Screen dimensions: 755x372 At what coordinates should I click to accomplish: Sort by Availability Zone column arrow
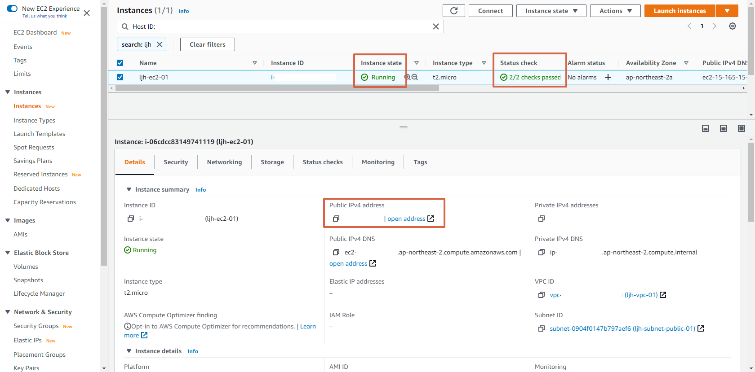686,63
